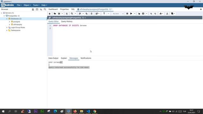The height and width of the screenshot is (114, 203).
Task: Click the Paste toolbar icon
Action: coord(87,14)
